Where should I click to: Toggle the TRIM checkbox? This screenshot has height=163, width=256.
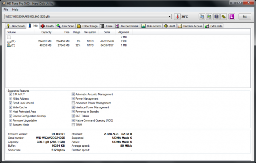pyautogui.click(x=73, y=125)
